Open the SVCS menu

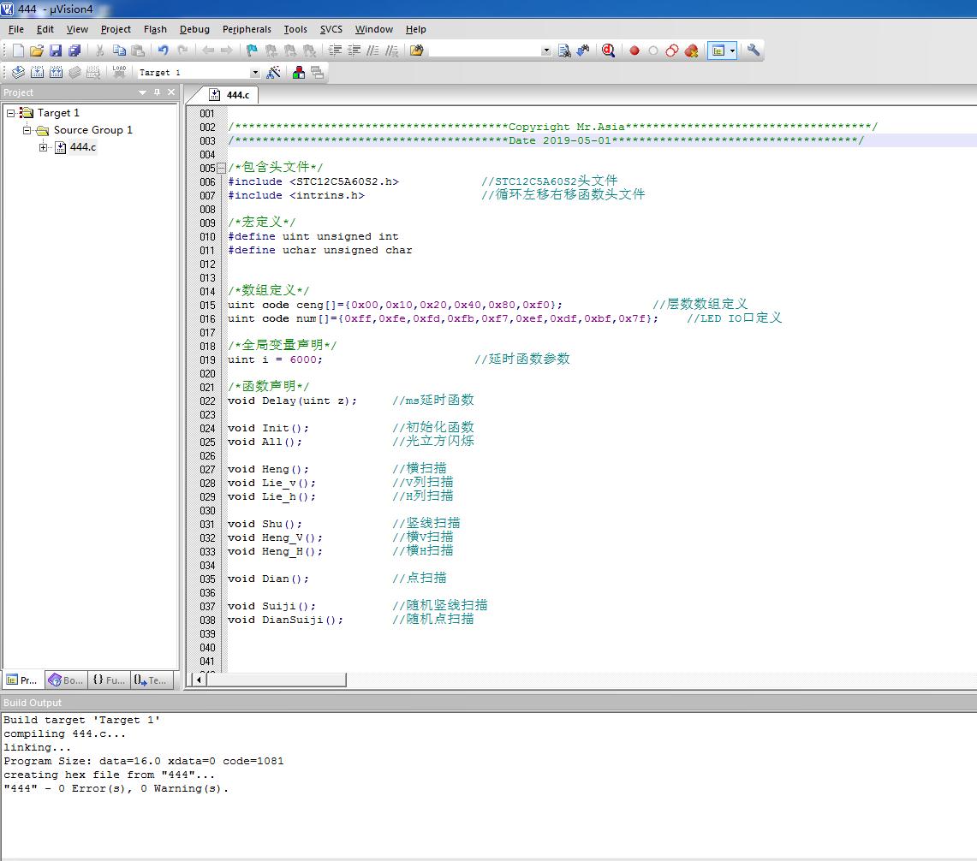tap(331, 29)
